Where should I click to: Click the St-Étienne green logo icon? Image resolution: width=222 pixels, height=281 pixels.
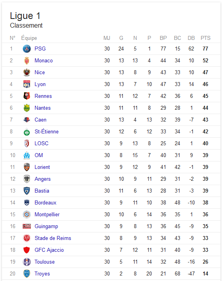27,132
